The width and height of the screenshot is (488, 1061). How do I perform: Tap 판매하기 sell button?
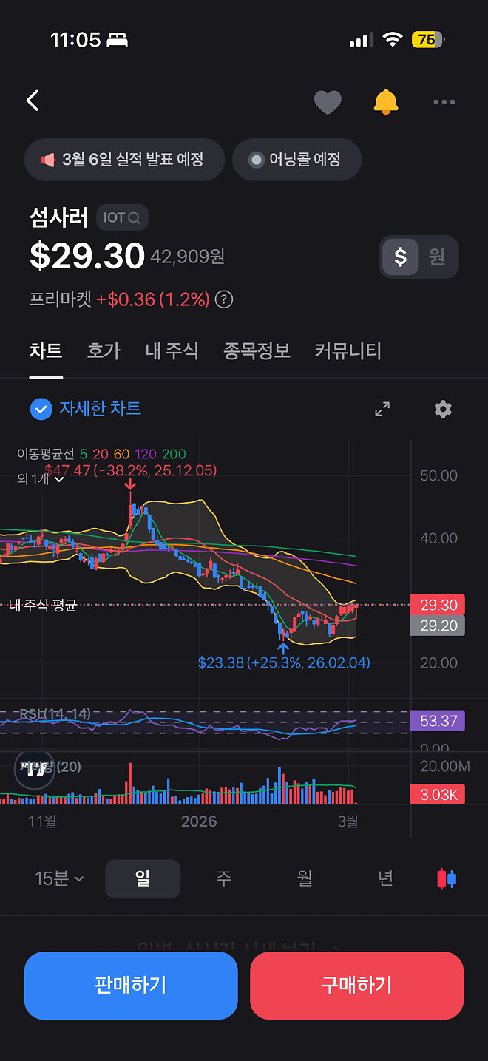[131, 986]
